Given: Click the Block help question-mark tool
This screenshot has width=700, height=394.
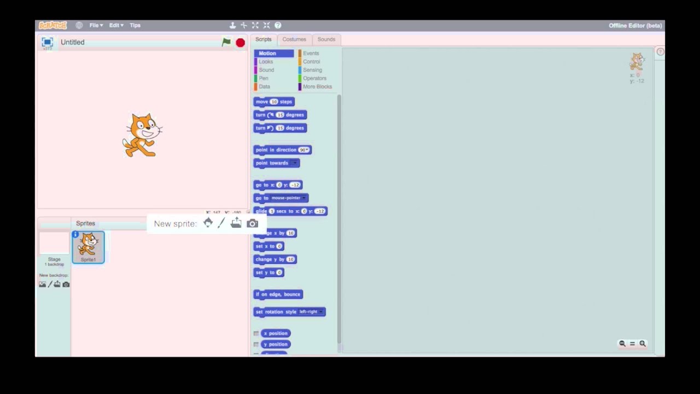Looking at the screenshot, I should click(278, 25).
